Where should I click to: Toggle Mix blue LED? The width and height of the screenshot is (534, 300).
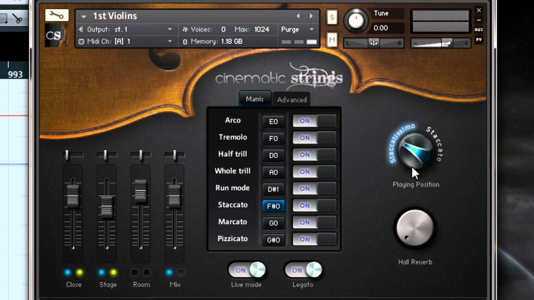point(169,272)
